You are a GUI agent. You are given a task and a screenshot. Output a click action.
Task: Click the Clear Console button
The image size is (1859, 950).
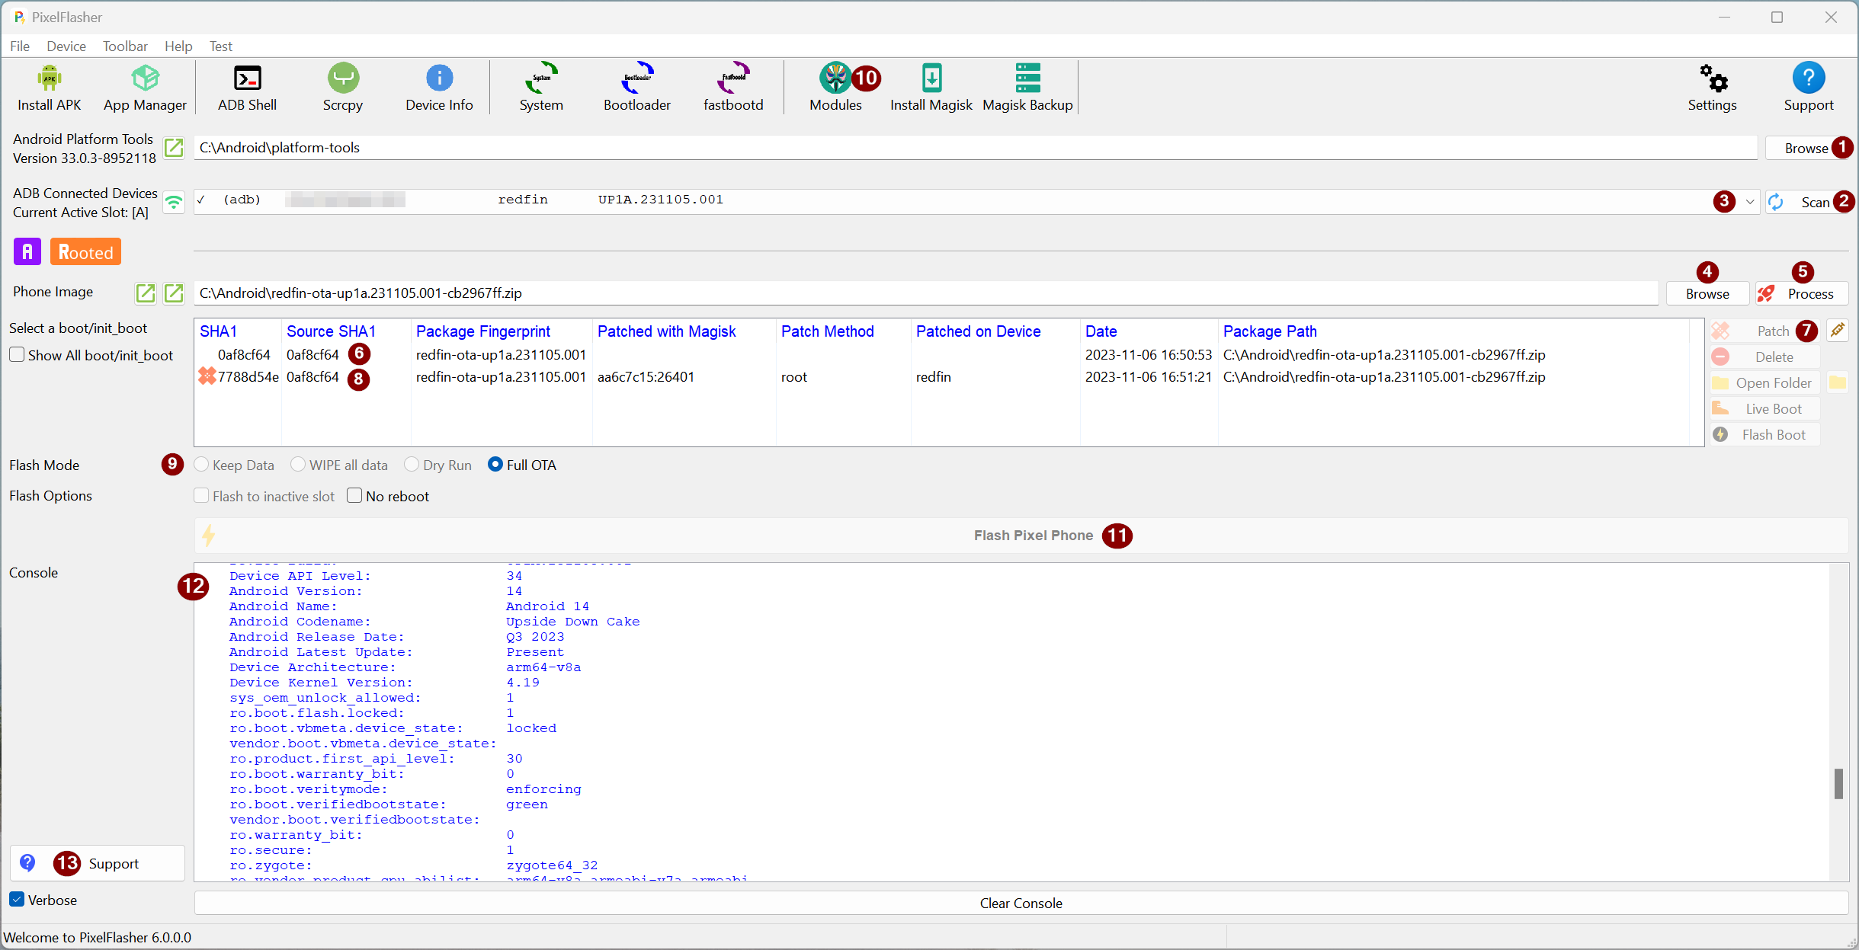tap(1021, 901)
